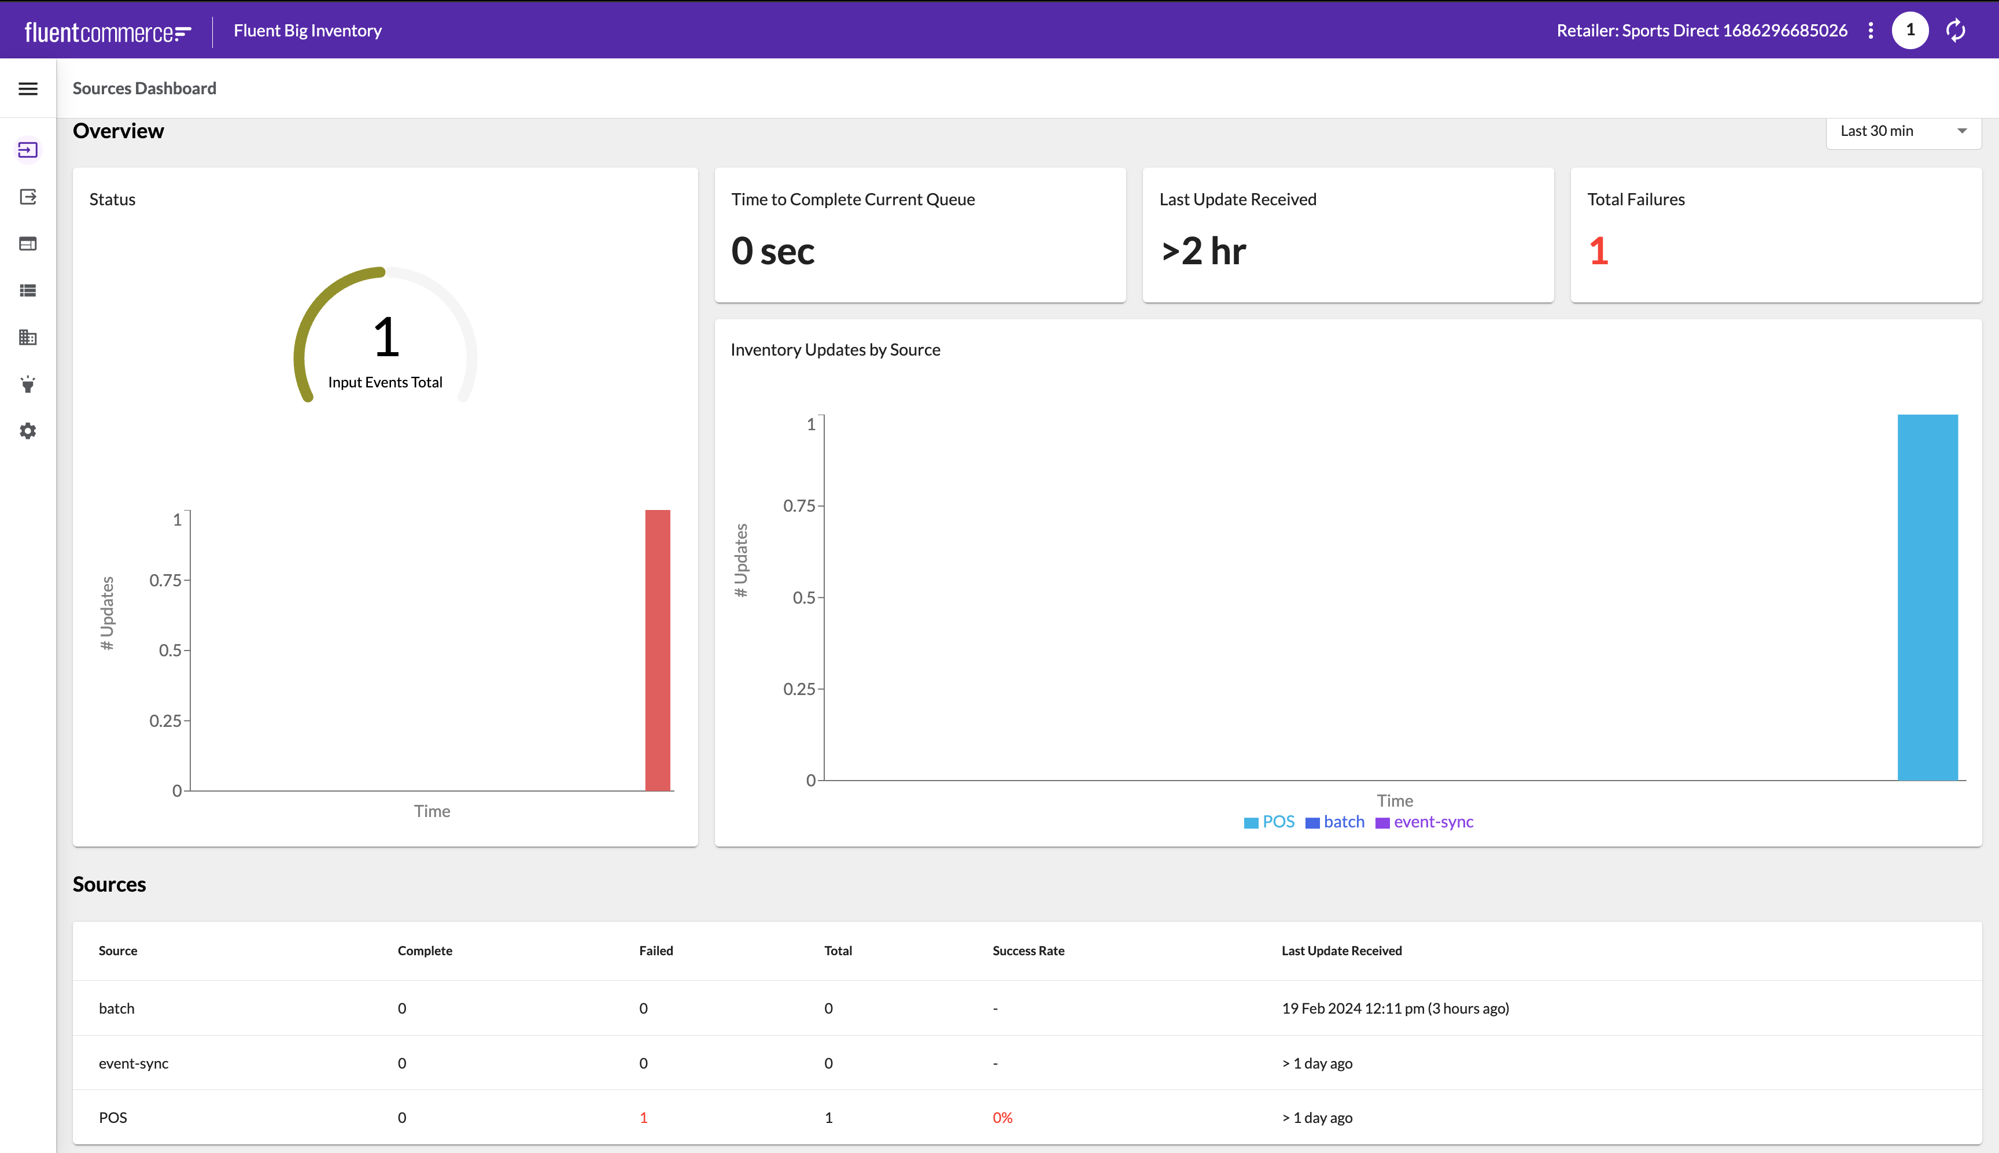
Task: Select the web layout panel sidebar icon
Action: (x=28, y=244)
